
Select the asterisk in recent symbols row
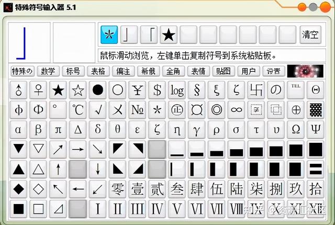click(109, 35)
